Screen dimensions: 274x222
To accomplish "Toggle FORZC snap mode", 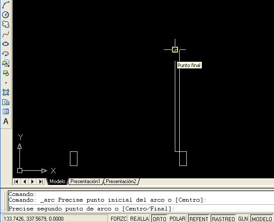I will click(119, 218).
